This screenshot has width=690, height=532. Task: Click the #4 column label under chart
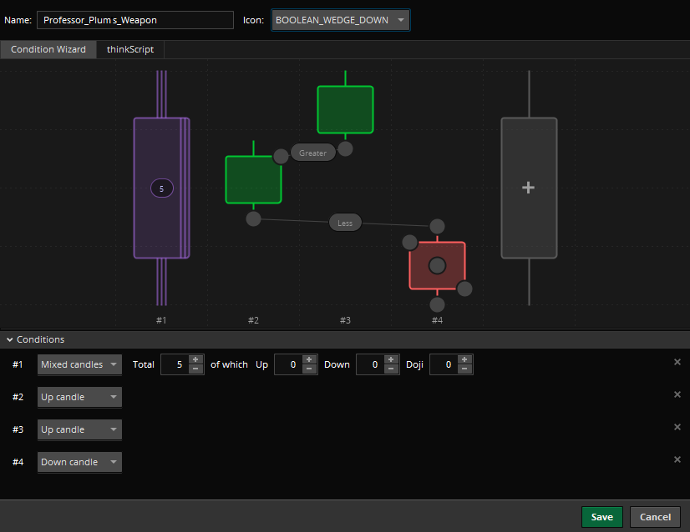click(x=437, y=320)
